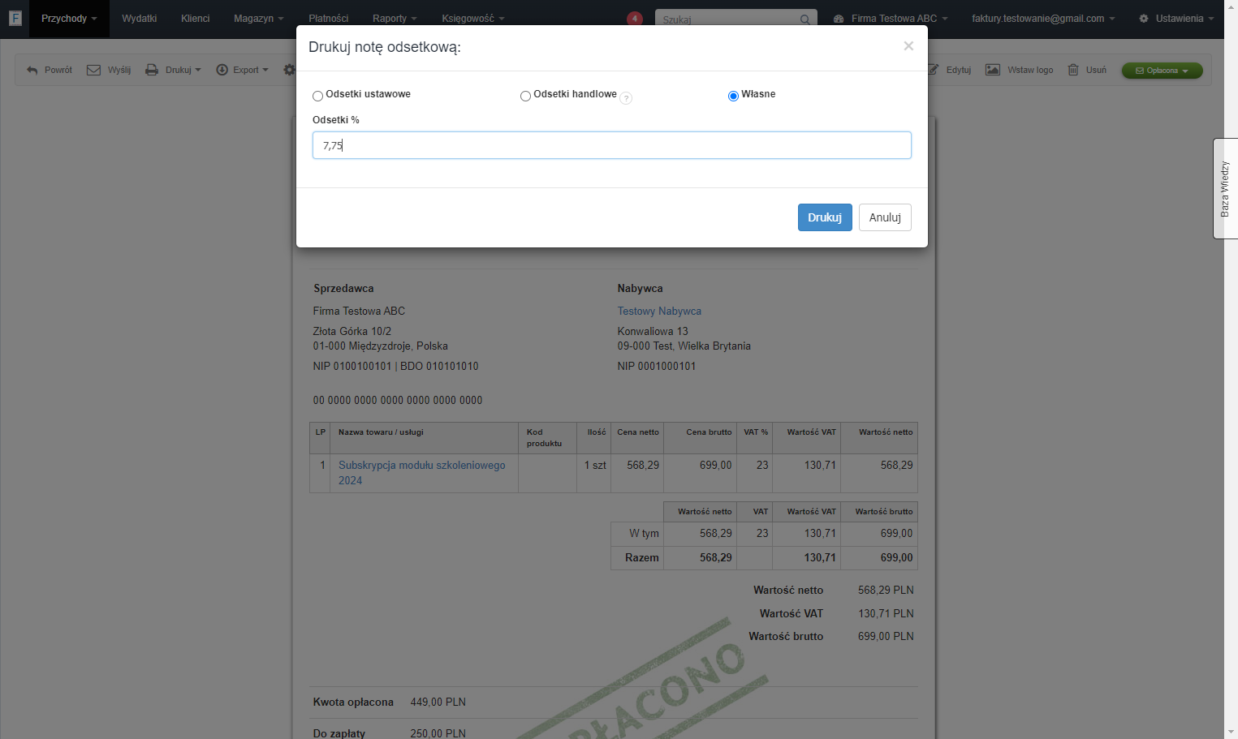Expand the Księgowość dropdown menu
1238x739 pixels.
click(473, 19)
